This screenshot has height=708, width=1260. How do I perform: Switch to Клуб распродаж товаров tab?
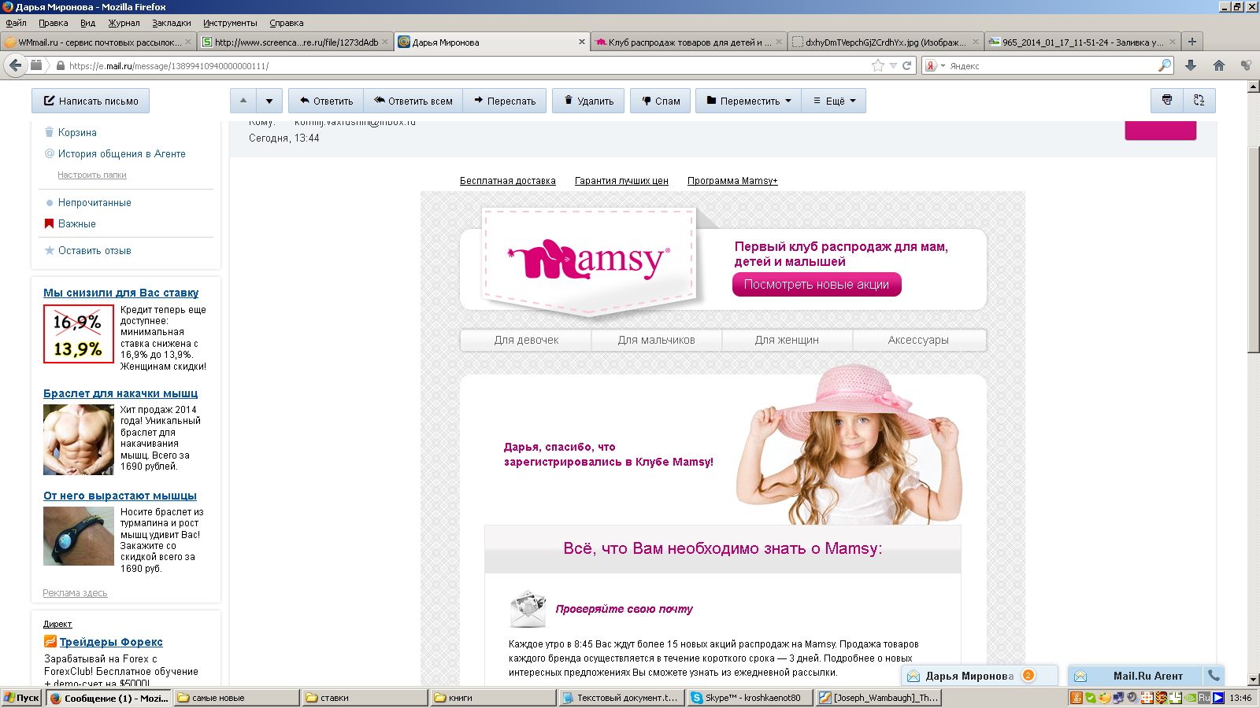[689, 42]
